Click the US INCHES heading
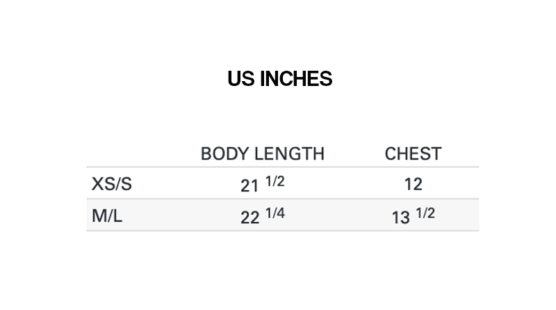 point(280,78)
